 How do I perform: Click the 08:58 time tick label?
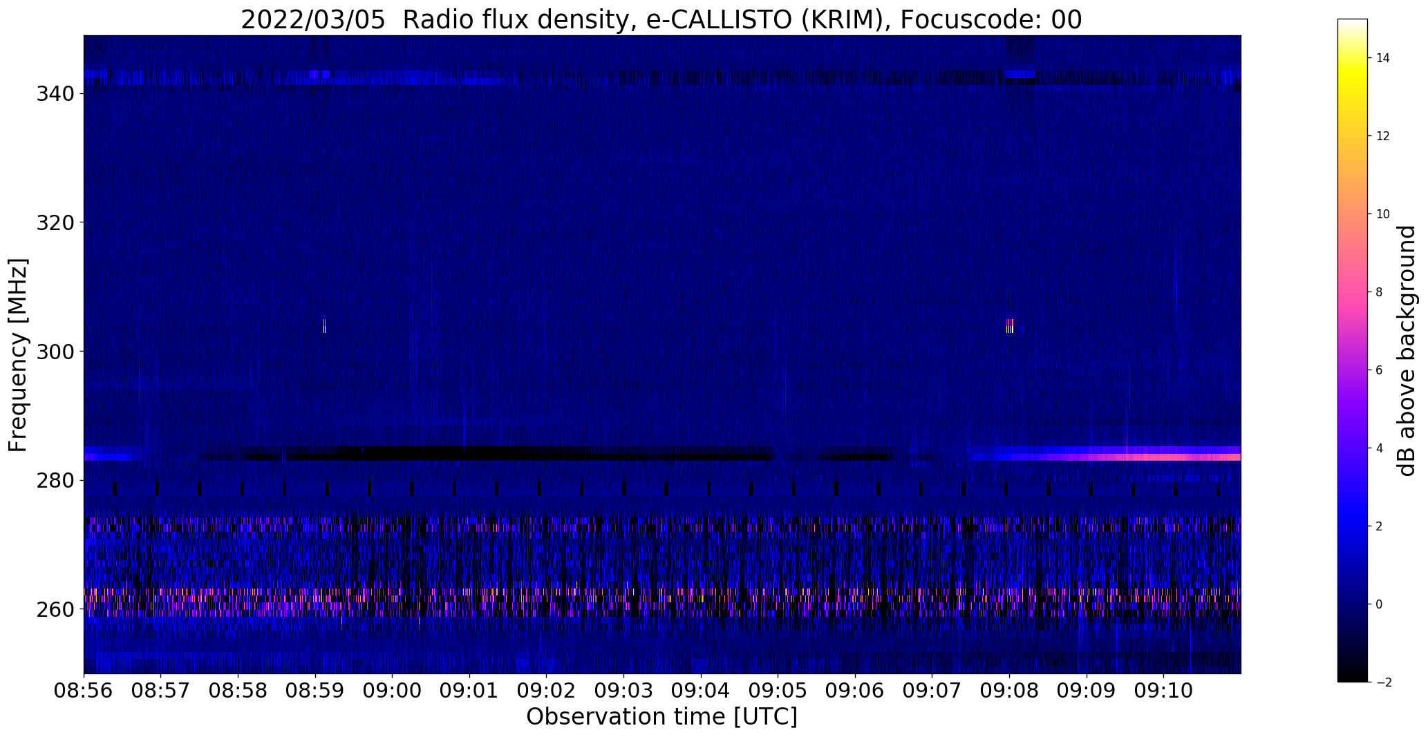238,691
